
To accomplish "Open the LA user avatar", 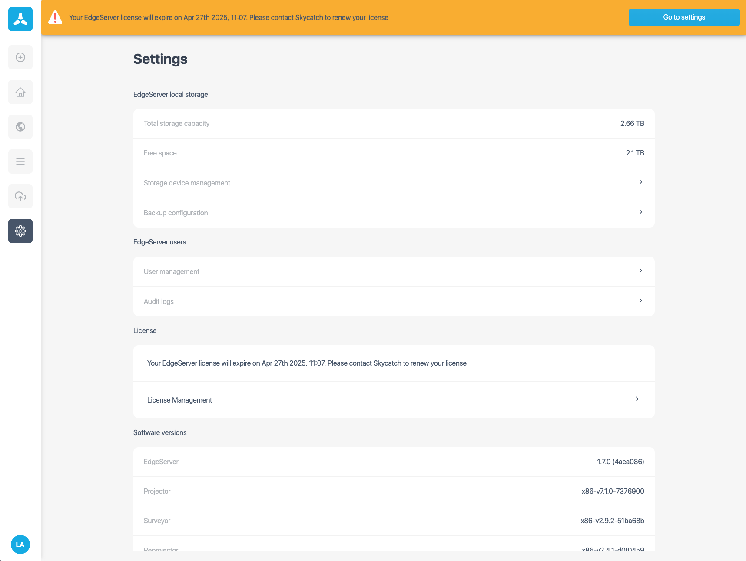I will [20, 544].
